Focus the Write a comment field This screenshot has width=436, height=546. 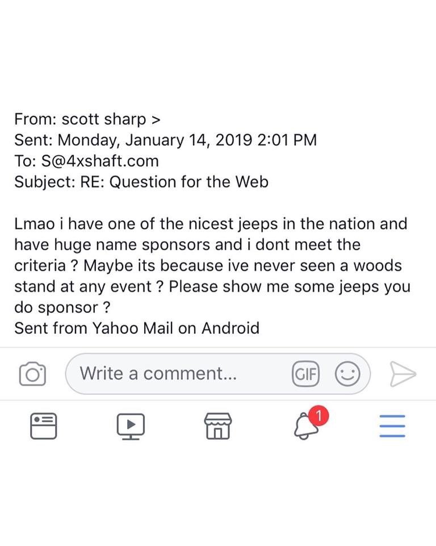[x=218, y=374]
